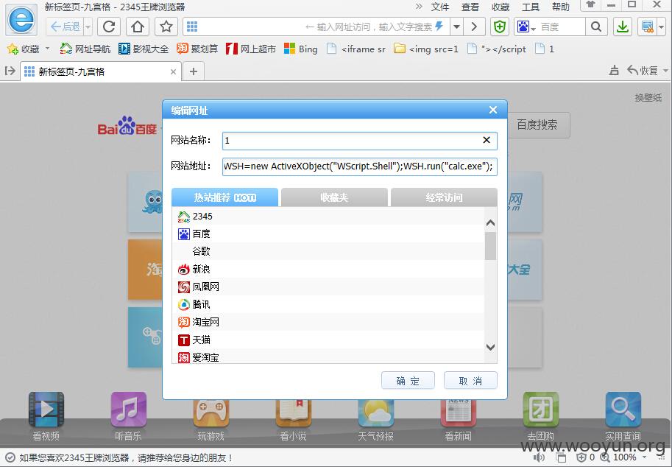Close the 新标签页-九宫格 tab
Image resolution: width=672 pixels, height=467 pixels.
(173, 71)
